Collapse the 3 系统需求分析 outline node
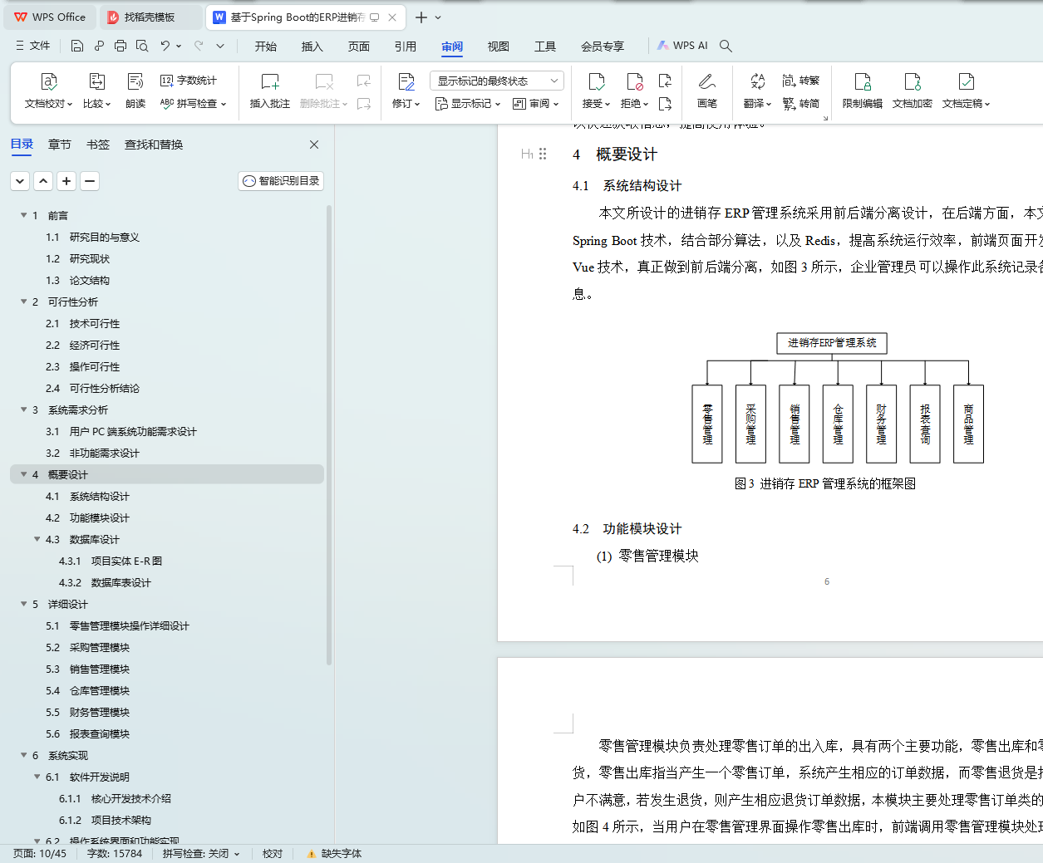1043x863 pixels. pos(23,409)
